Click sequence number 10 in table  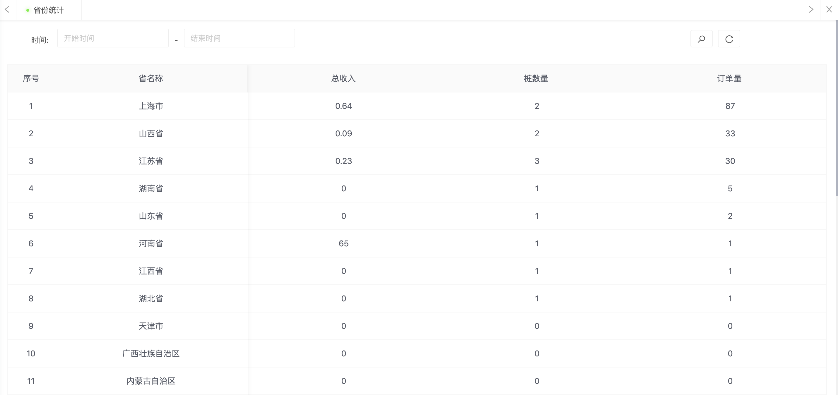click(31, 354)
